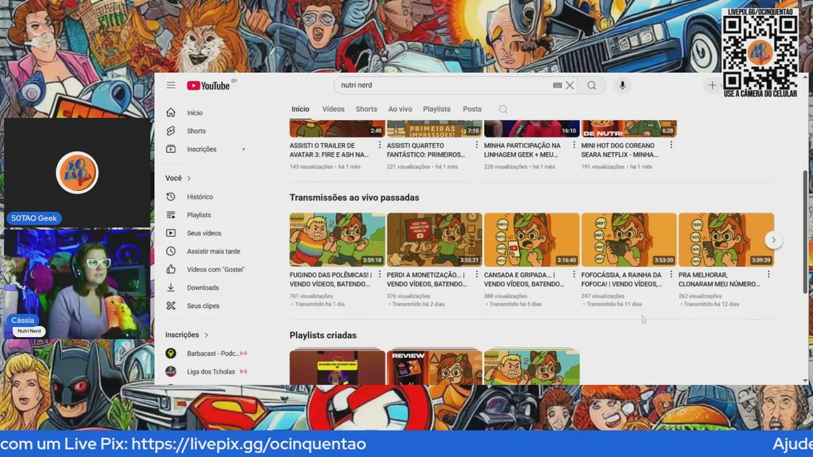Viewport: 813px width, 457px height.
Task: Click the thumbs-up Vídeos com Gostei icon
Action: (x=171, y=269)
